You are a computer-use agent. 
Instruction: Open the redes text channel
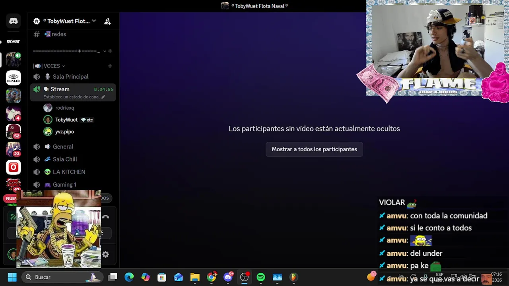(73, 34)
